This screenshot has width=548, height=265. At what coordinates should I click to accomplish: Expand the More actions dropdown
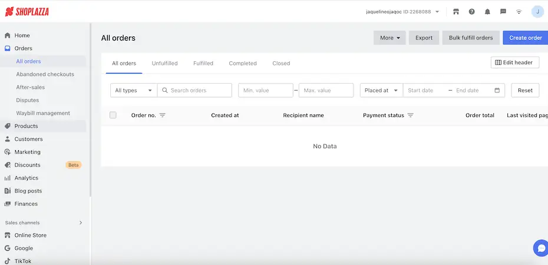[x=389, y=38]
